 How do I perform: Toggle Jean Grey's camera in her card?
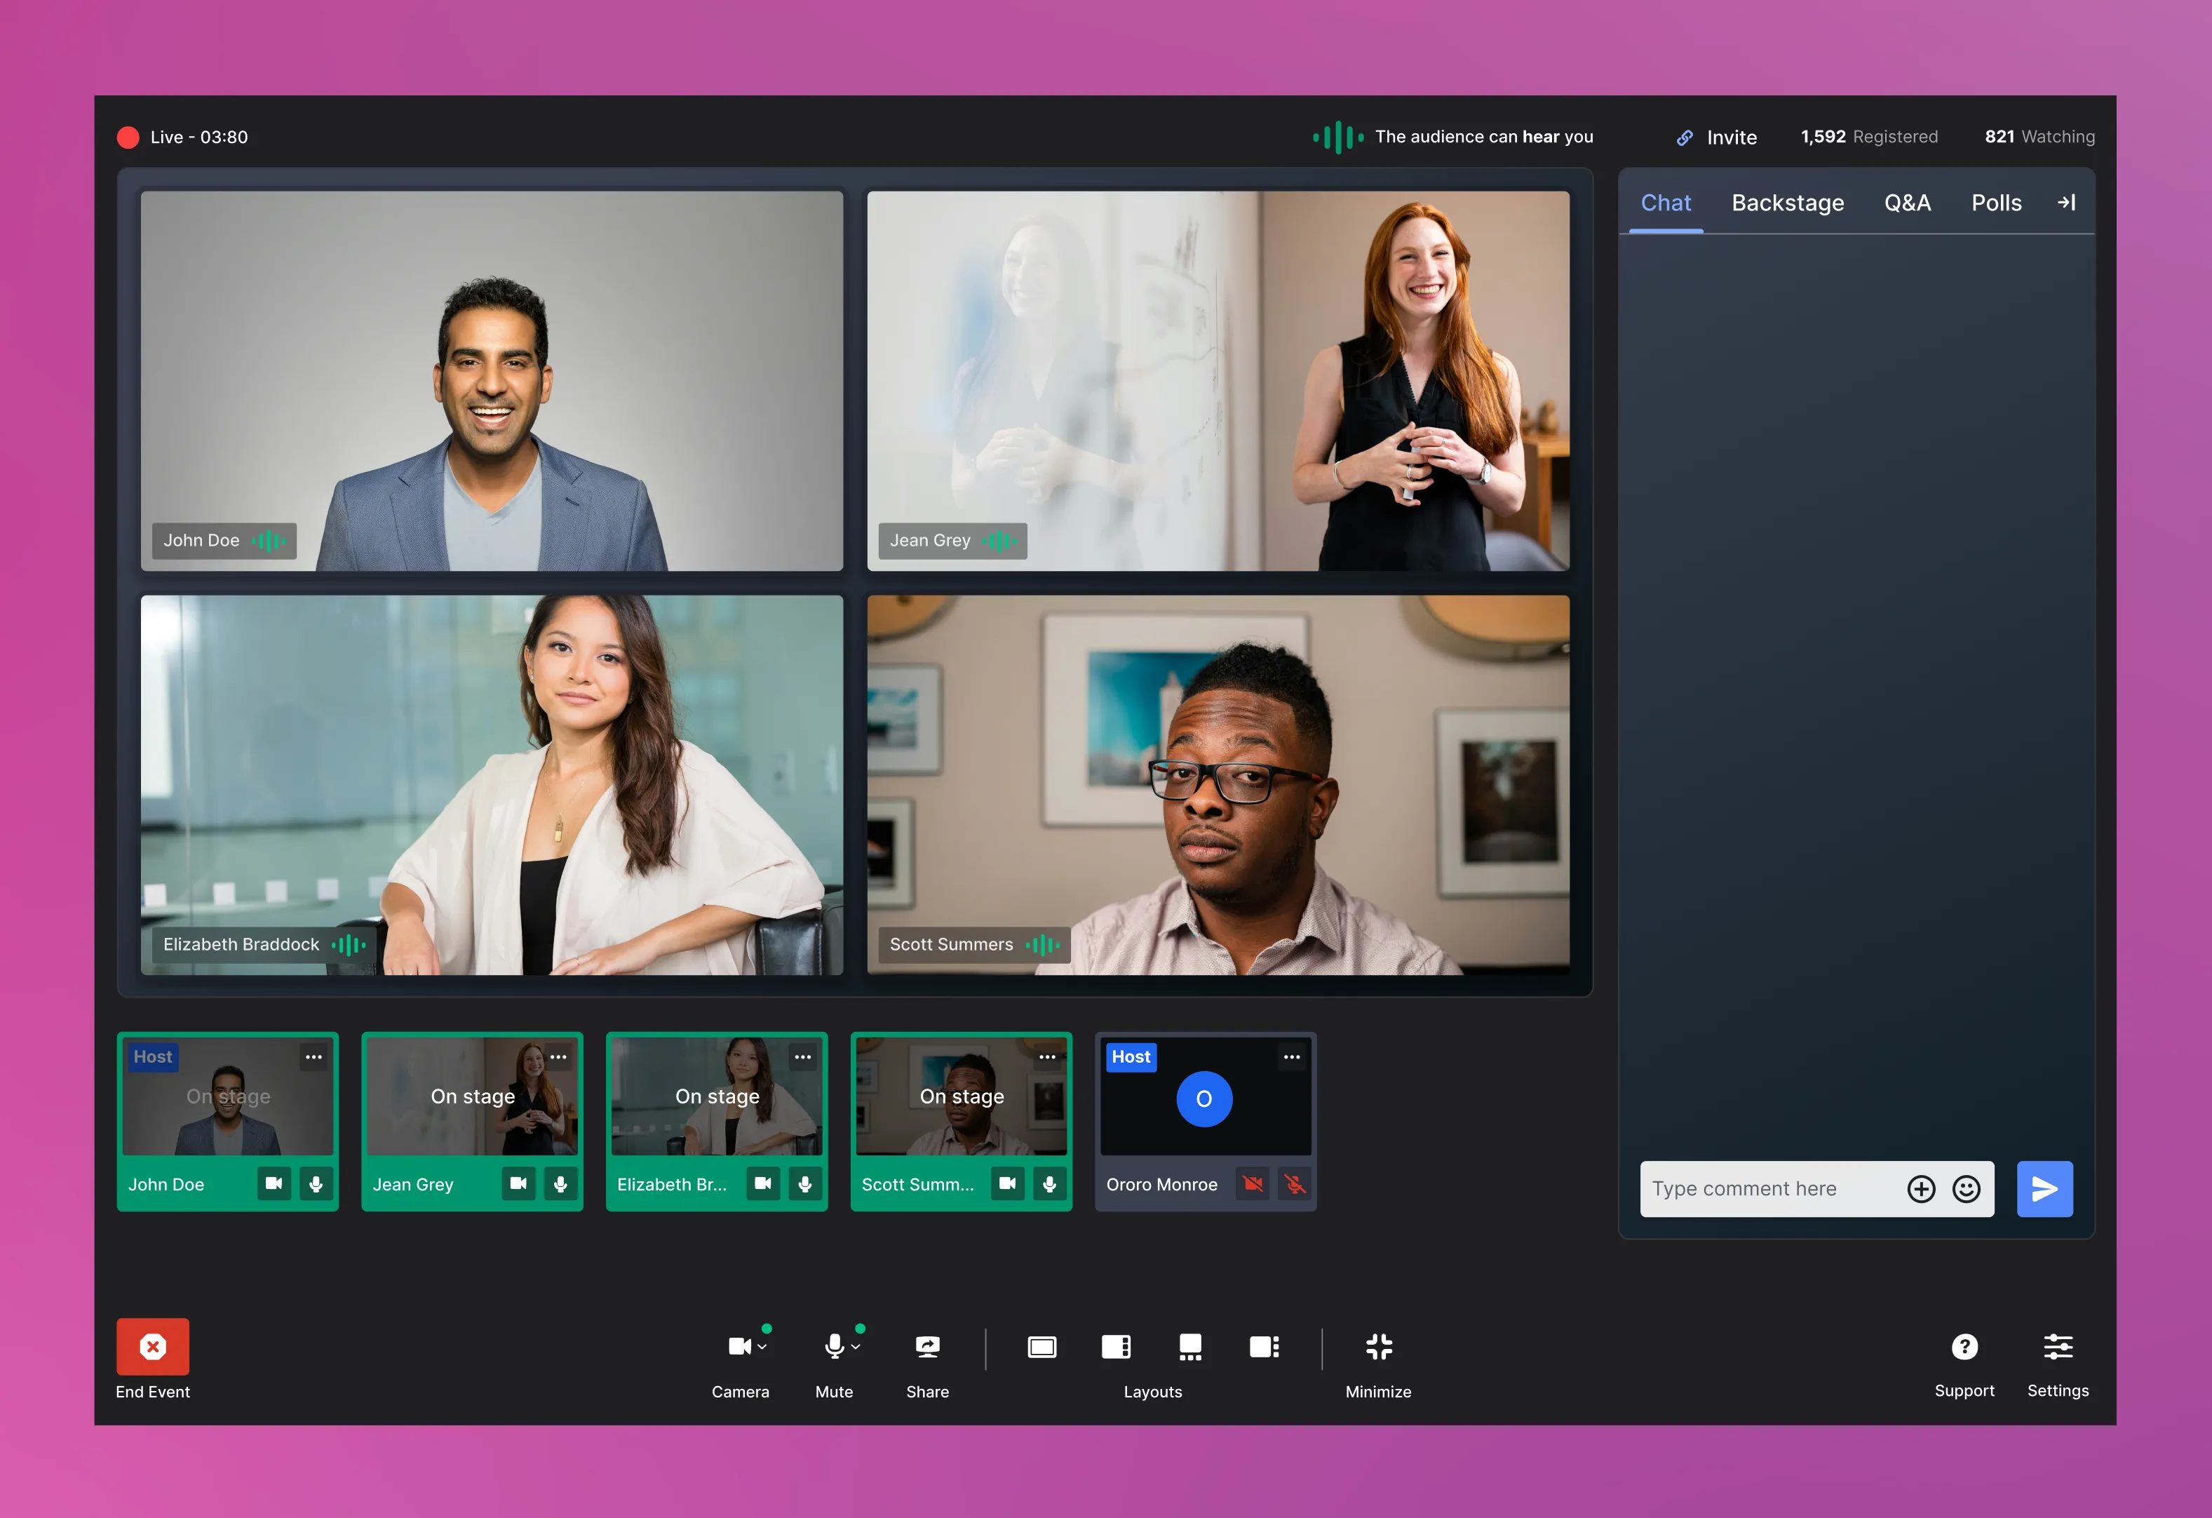(519, 1183)
